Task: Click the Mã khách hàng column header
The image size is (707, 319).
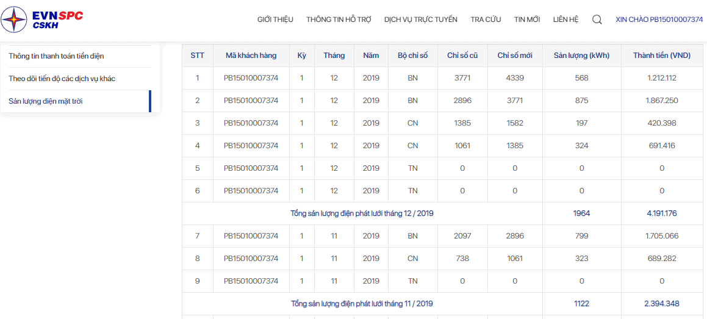Action: [x=251, y=56]
